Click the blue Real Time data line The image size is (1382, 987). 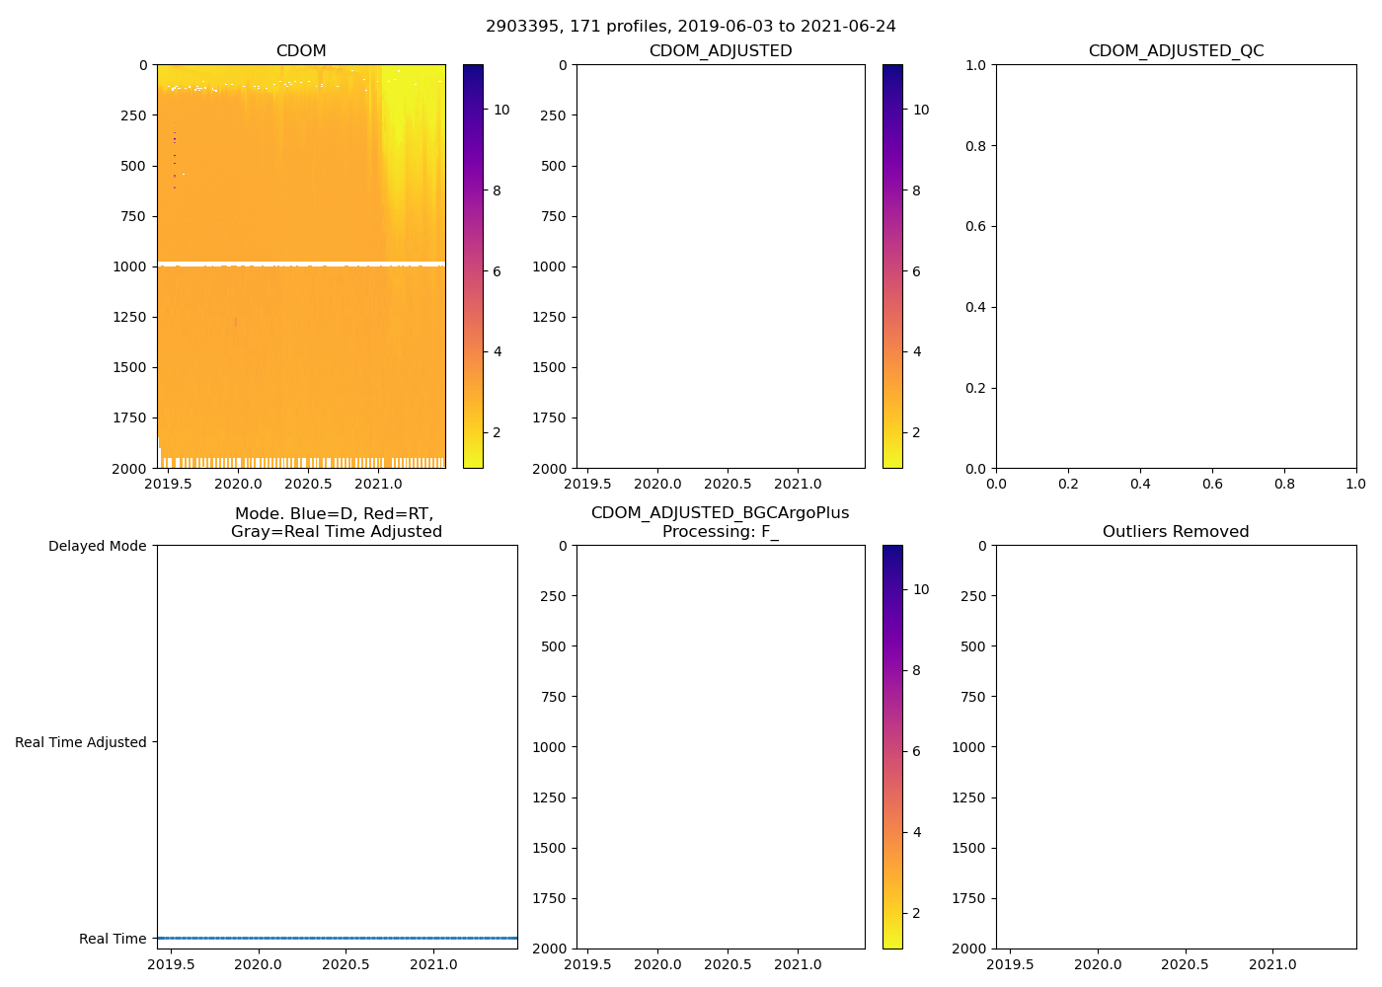coord(337,938)
